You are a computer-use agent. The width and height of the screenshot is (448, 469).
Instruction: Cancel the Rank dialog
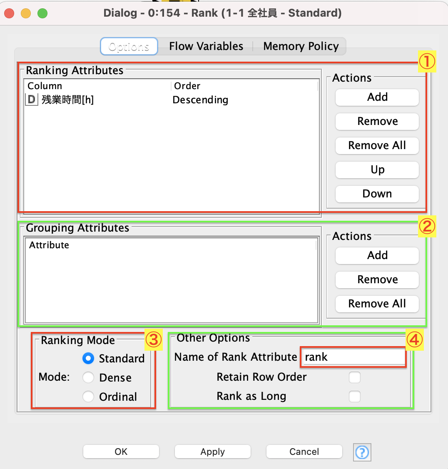304,452
